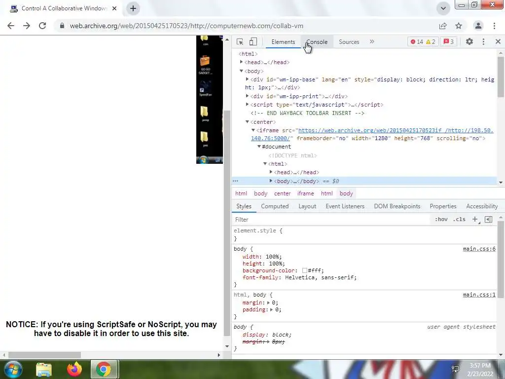Expand the wm-ipp-print div node

coord(247,96)
